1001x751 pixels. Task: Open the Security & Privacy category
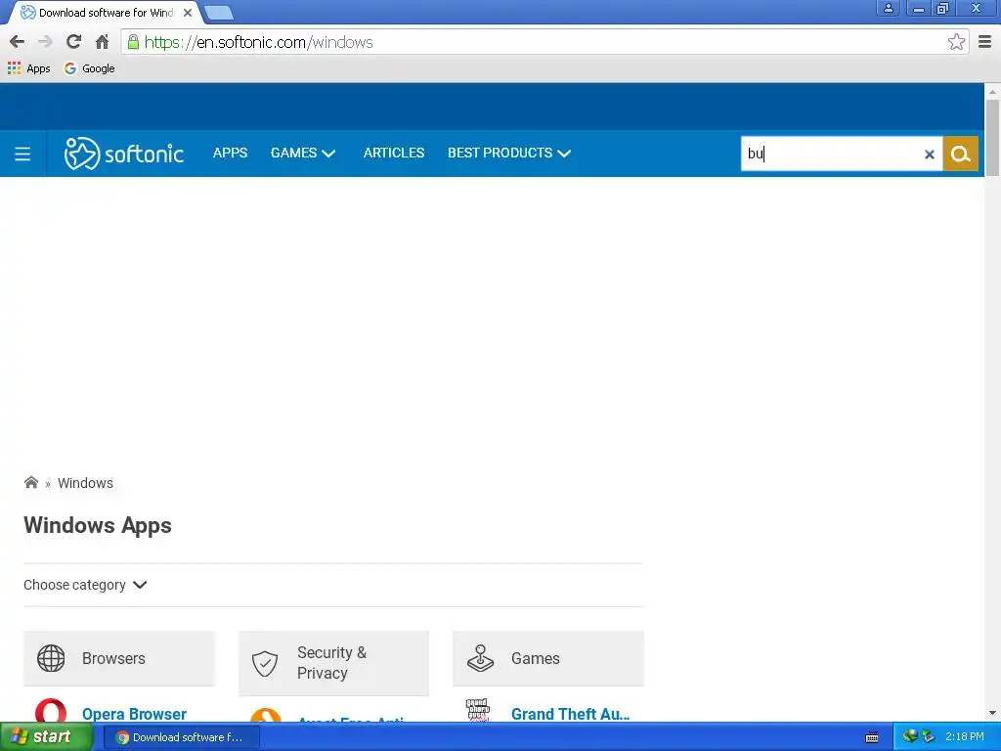tap(333, 663)
